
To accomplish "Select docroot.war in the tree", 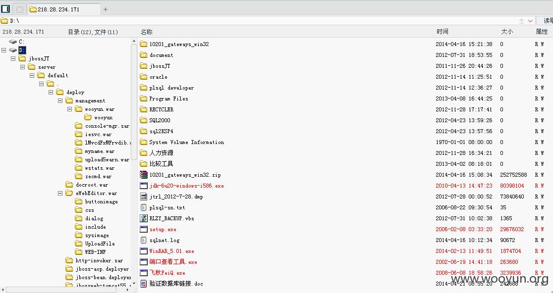I will tap(92, 185).
